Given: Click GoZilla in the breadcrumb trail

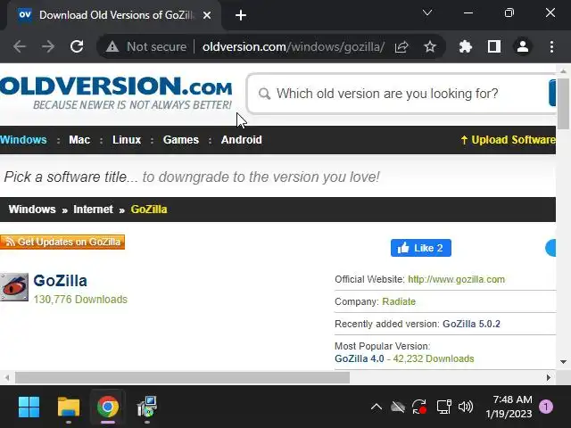Looking at the screenshot, I should 149,210.
